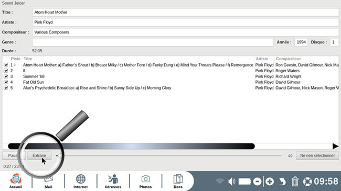
Task: Open the Accueil home icon
Action: pos(16,181)
